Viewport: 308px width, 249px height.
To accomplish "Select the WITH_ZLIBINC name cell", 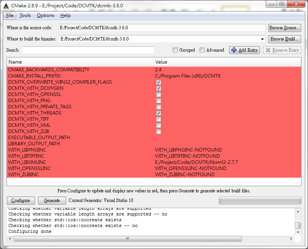I will click(23, 174).
